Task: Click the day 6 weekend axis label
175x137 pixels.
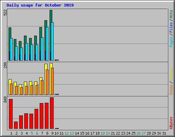Action: [37, 133]
